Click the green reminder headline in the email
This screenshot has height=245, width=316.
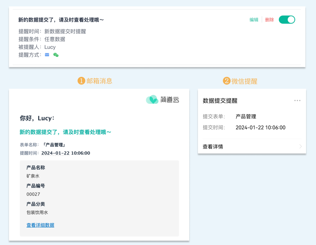point(65,132)
